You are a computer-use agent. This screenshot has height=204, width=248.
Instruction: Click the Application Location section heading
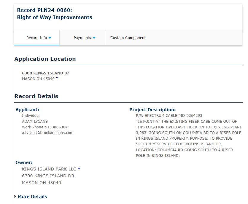[x=45, y=59]
